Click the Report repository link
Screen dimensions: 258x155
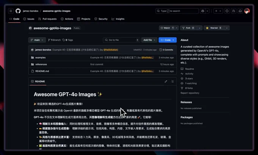(190, 93)
